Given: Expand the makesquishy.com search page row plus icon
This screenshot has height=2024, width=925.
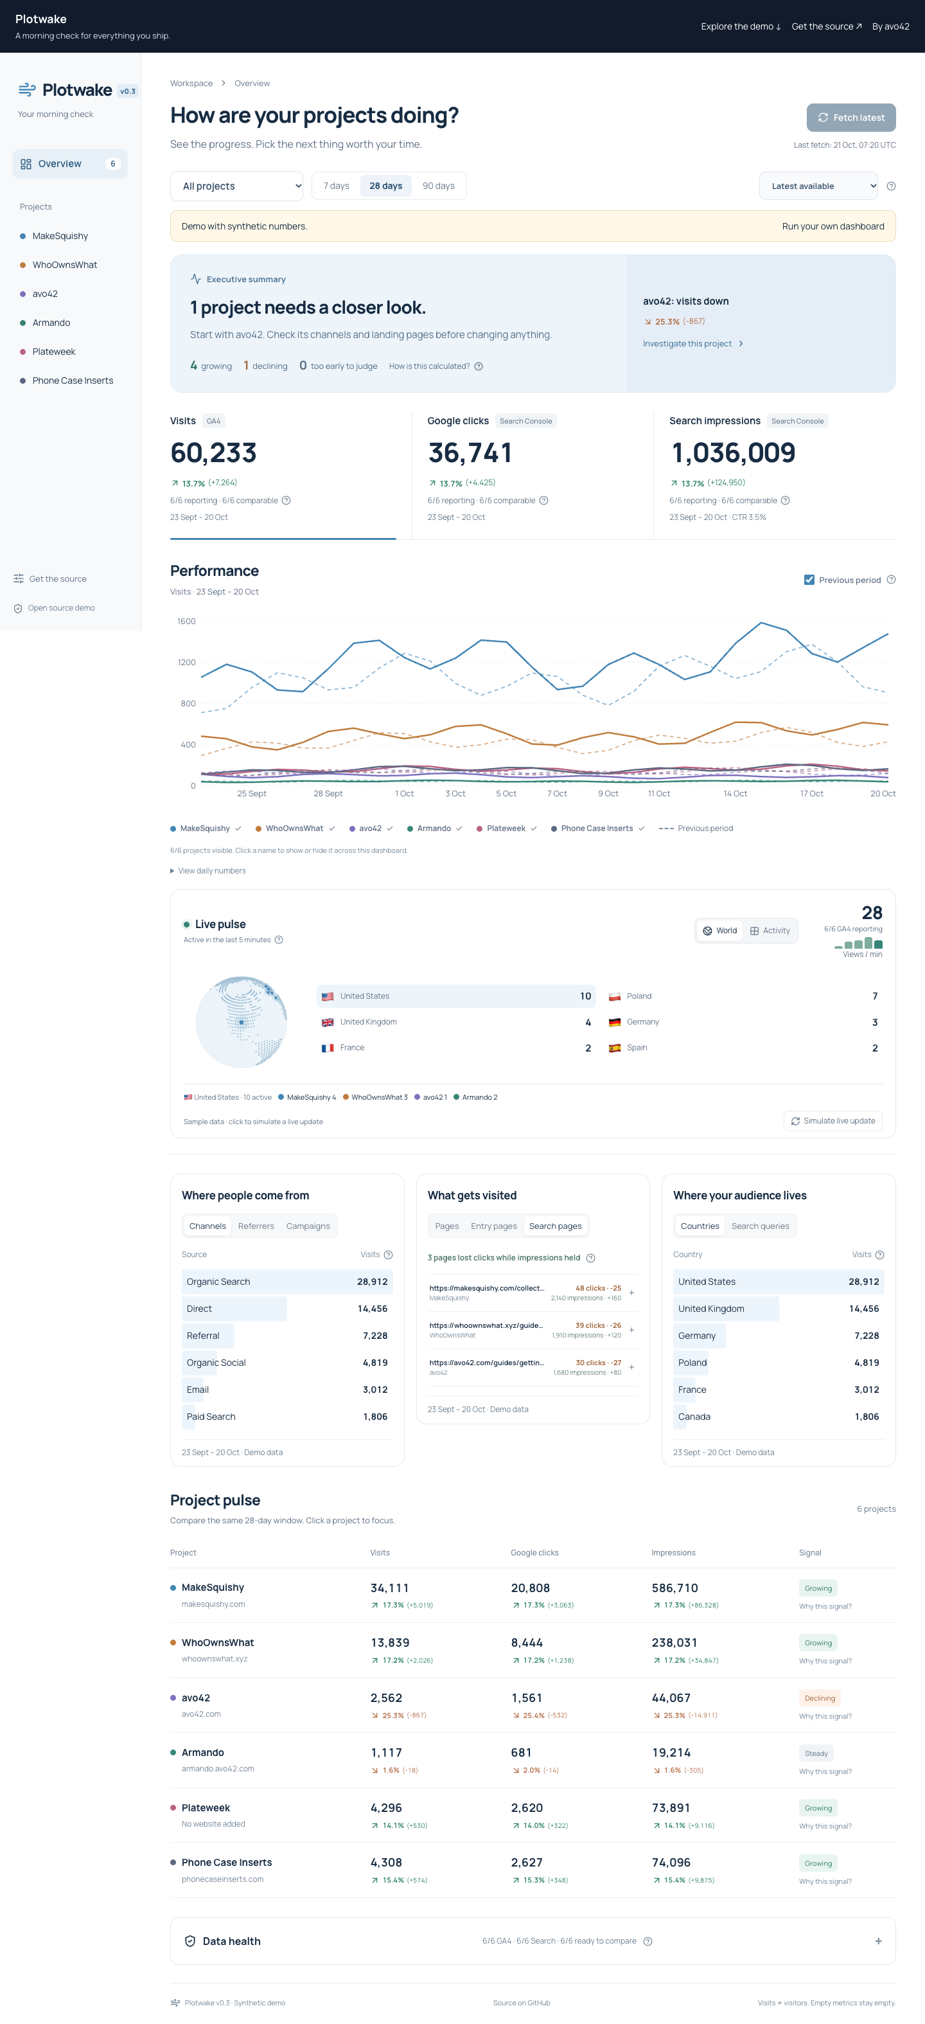Looking at the screenshot, I should [x=631, y=1293].
